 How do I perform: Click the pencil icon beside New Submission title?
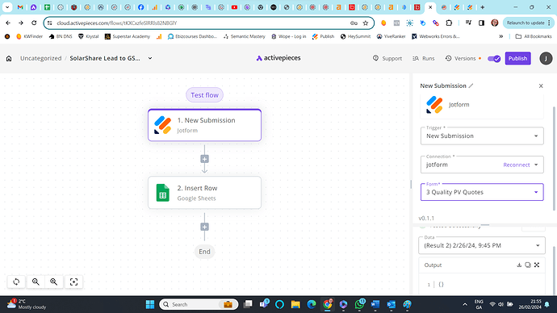pyautogui.click(x=471, y=86)
